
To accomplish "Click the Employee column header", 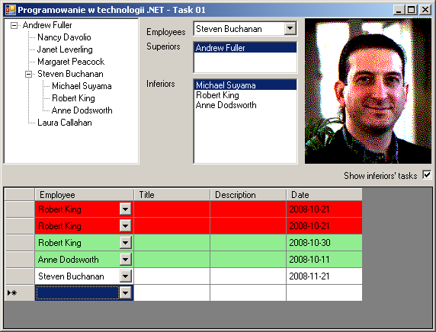I will click(85, 195).
